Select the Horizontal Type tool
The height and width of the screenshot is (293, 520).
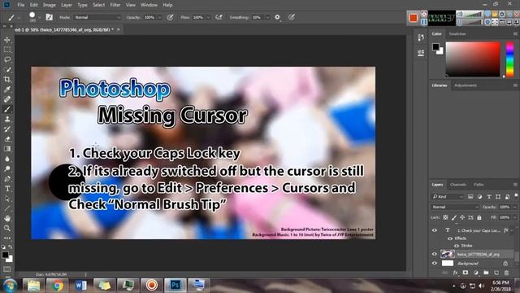click(7, 189)
